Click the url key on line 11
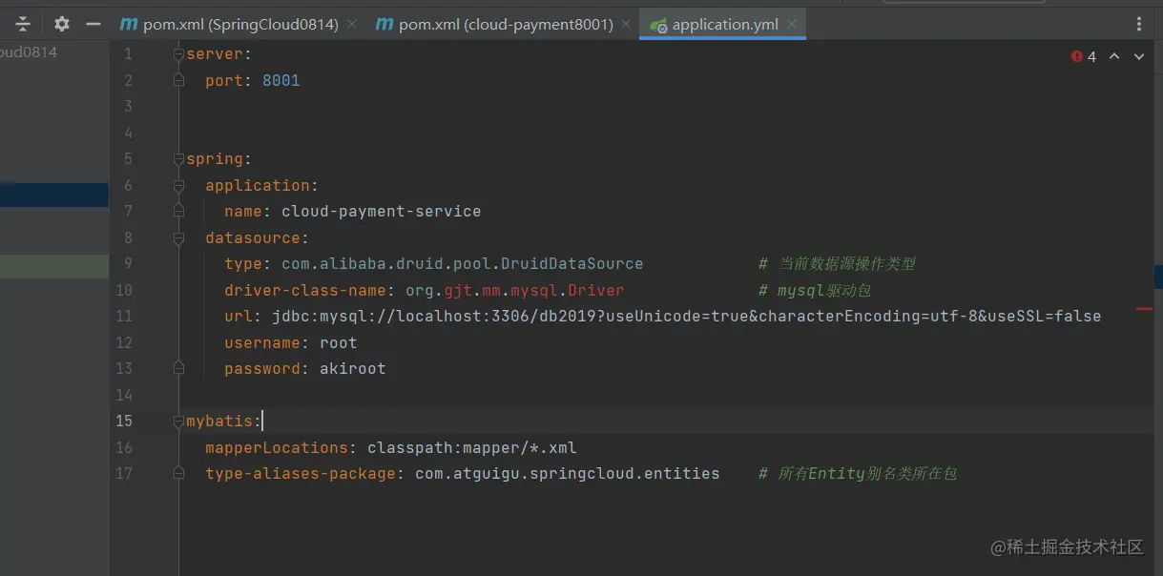1163x576 pixels. click(239, 316)
